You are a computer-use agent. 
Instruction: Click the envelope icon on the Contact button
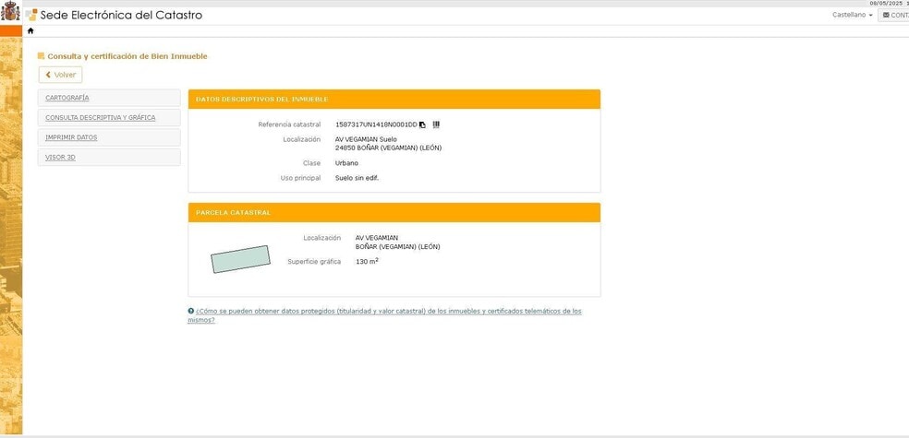pyautogui.click(x=886, y=15)
